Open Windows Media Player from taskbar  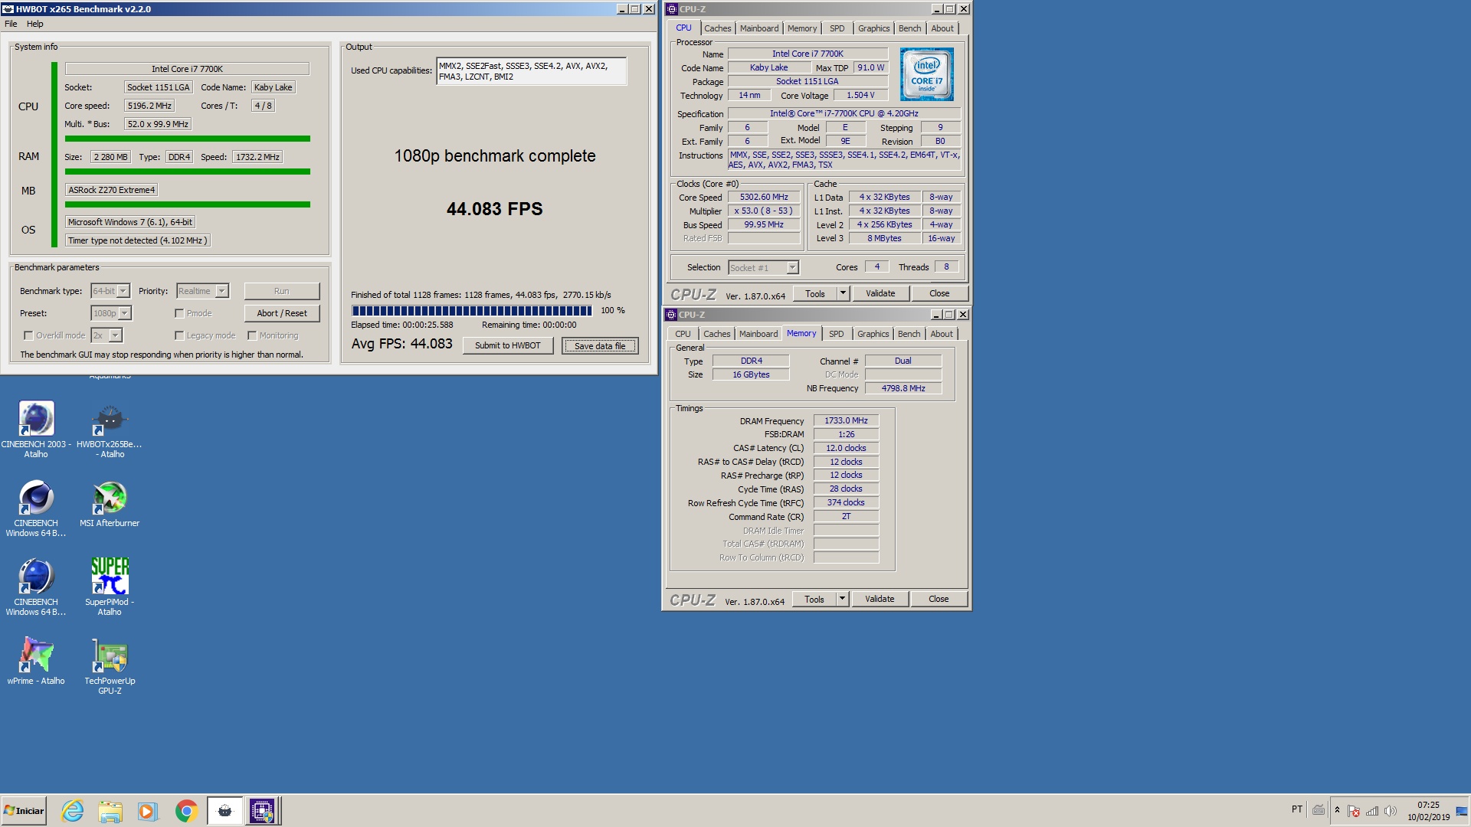click(148, 811)
